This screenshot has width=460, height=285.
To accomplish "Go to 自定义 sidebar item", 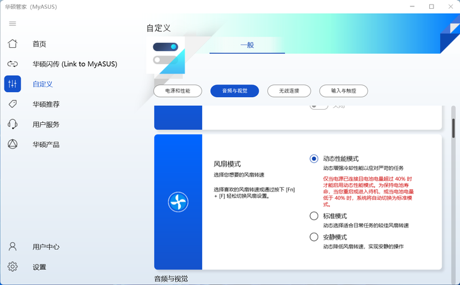I will [43, 84].
